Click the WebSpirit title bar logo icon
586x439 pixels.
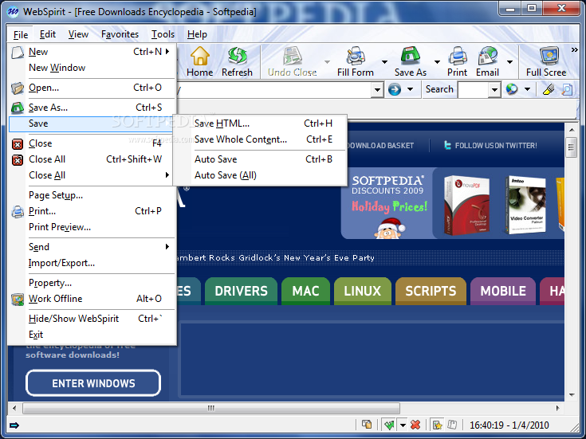pyautogui.click(x=13, y=12)
